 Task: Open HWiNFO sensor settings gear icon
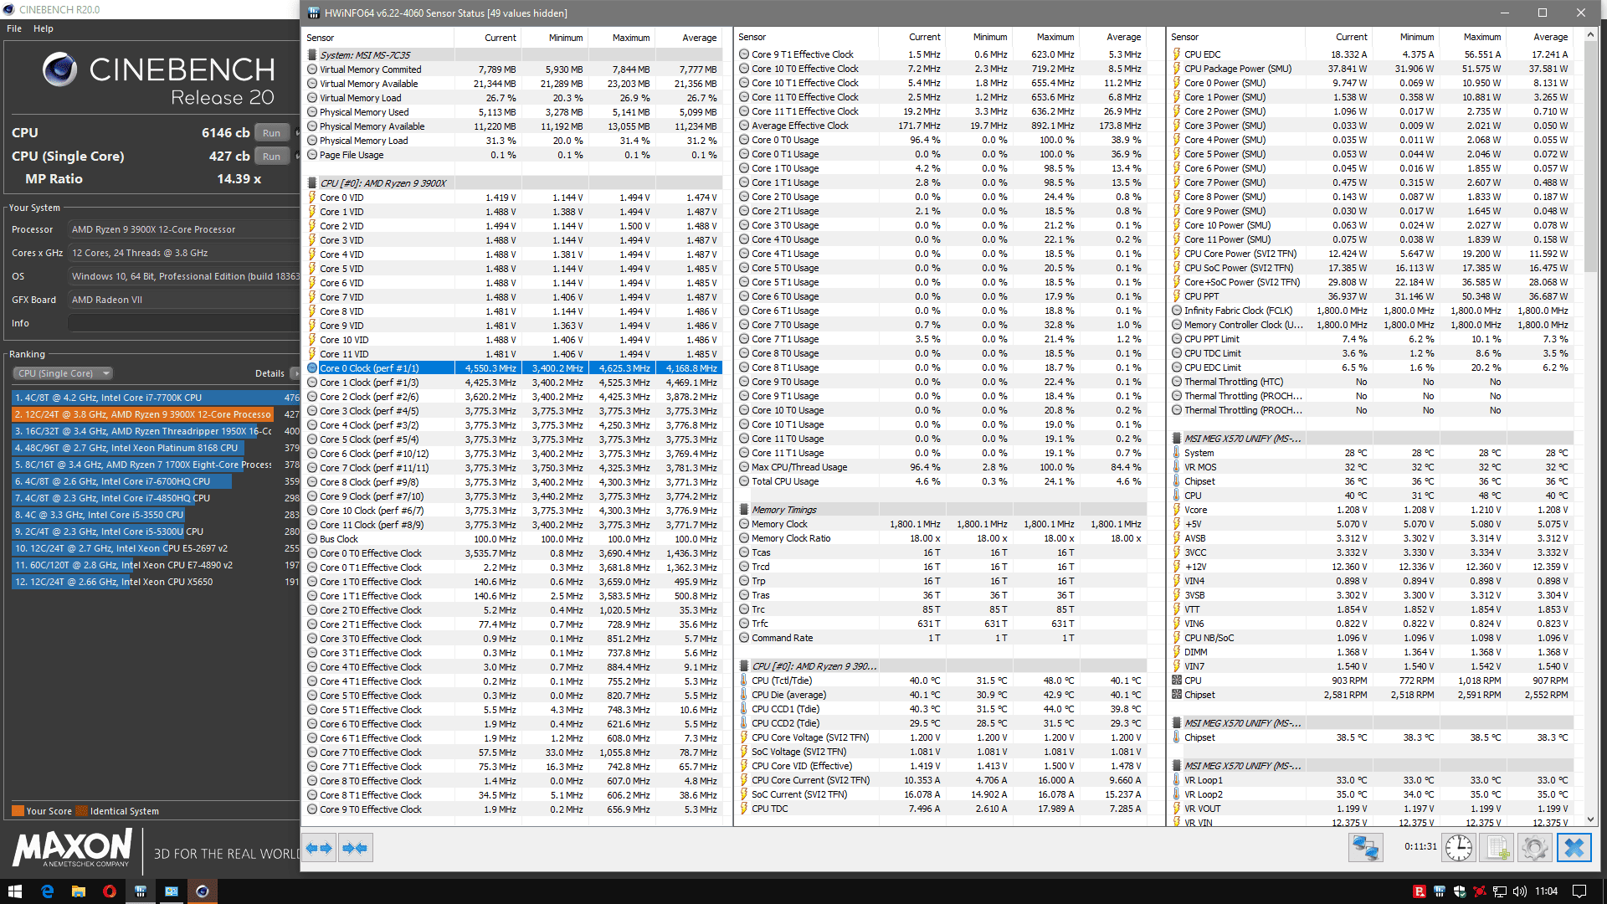click(x=1535, y=848)
